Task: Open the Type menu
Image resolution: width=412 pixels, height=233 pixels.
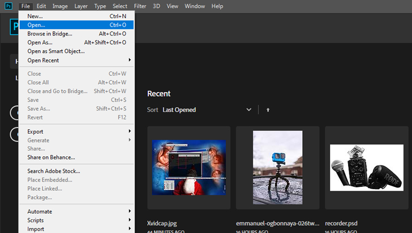Action: (x=100, y=6)
